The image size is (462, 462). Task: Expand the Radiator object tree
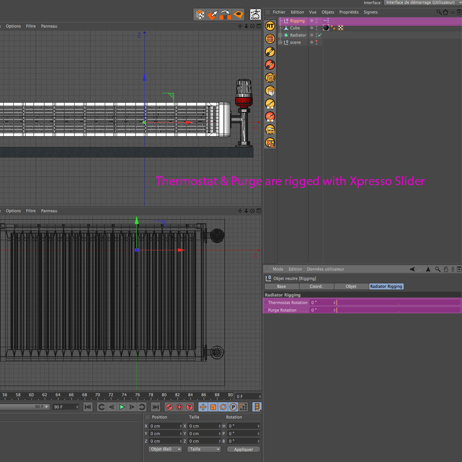point(281,35)
